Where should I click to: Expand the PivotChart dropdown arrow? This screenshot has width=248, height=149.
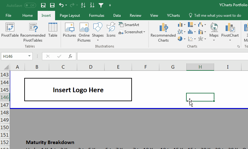pos(230,40)
